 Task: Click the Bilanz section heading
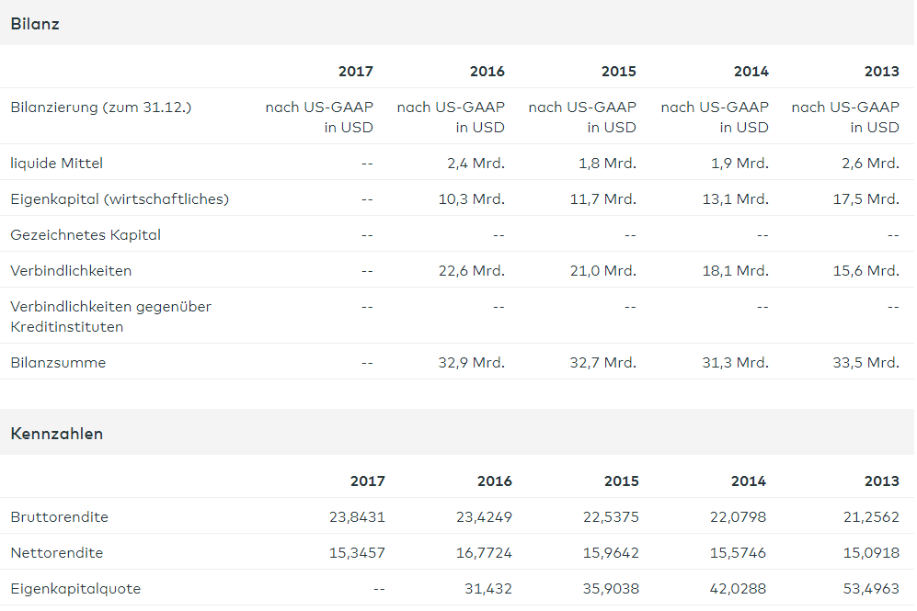point(35,24)
